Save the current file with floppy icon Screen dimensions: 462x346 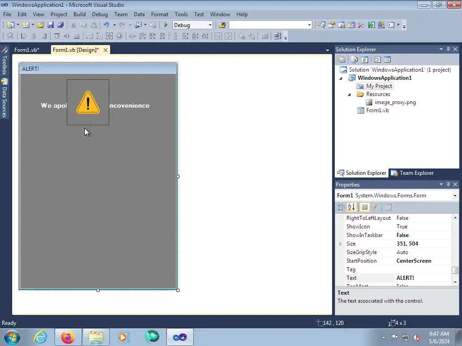51,25
